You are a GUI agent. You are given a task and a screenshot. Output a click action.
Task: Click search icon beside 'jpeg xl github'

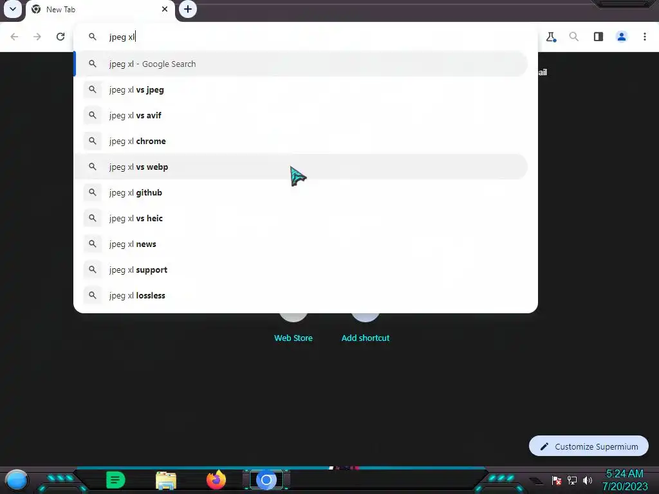pos(93,192)
